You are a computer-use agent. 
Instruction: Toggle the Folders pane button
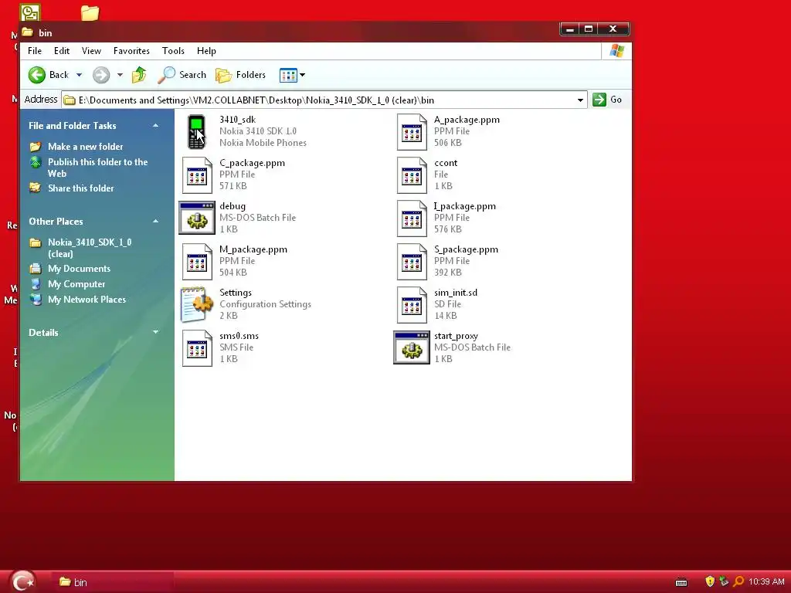click(x=241, y=75)
